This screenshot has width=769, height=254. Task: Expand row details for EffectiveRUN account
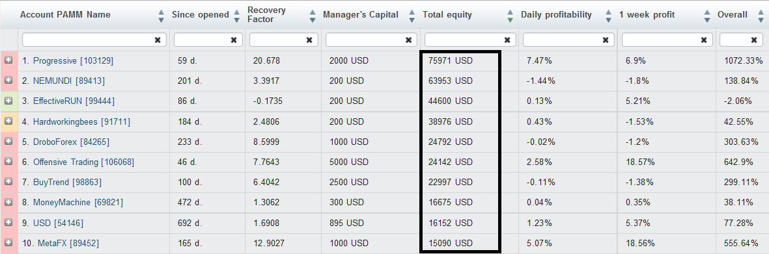[8, 101]
